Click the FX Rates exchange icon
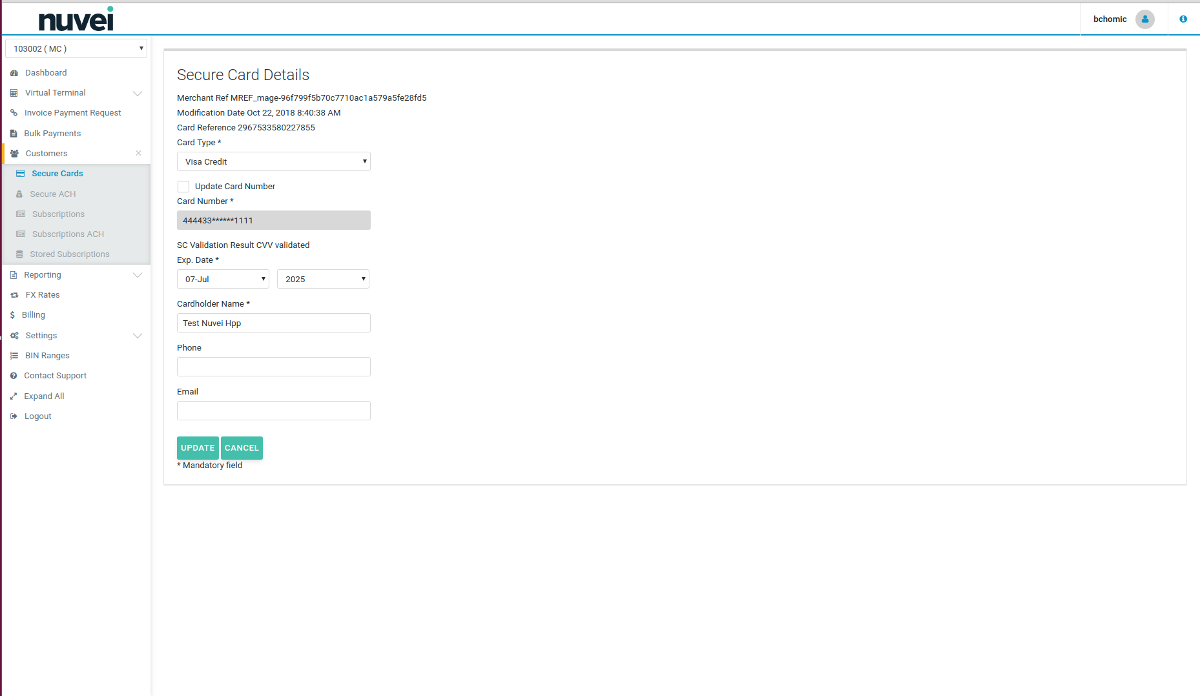This screenshot has width=1200, height=696. tap(14, 295)
